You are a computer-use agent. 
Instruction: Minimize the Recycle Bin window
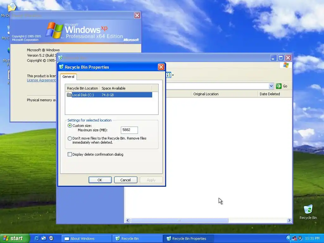coord(273,58)
